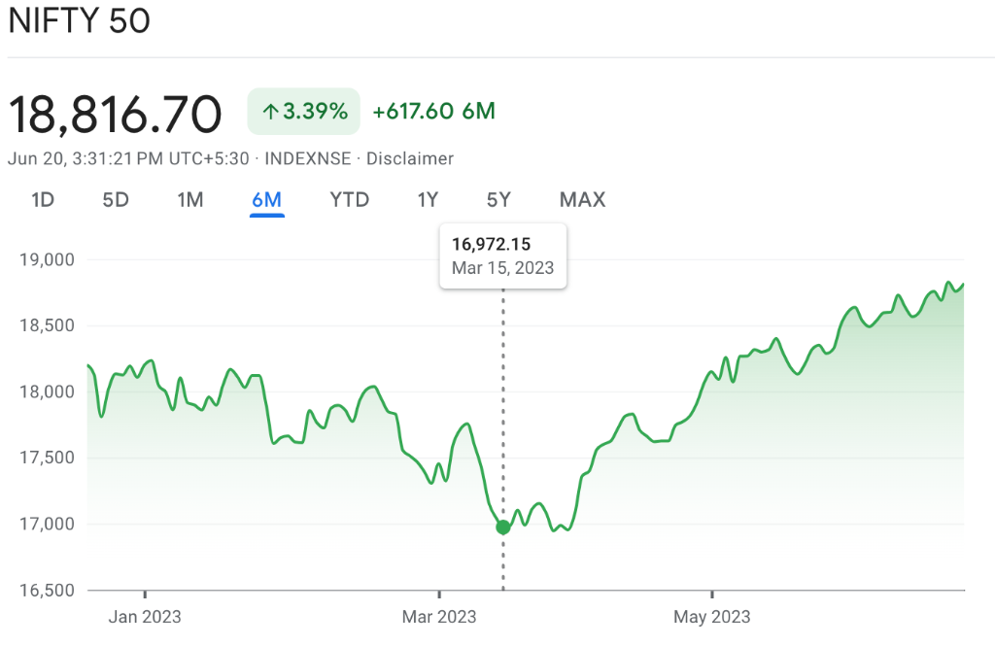
Task: Select the 5D range tab
Action: 116,200
